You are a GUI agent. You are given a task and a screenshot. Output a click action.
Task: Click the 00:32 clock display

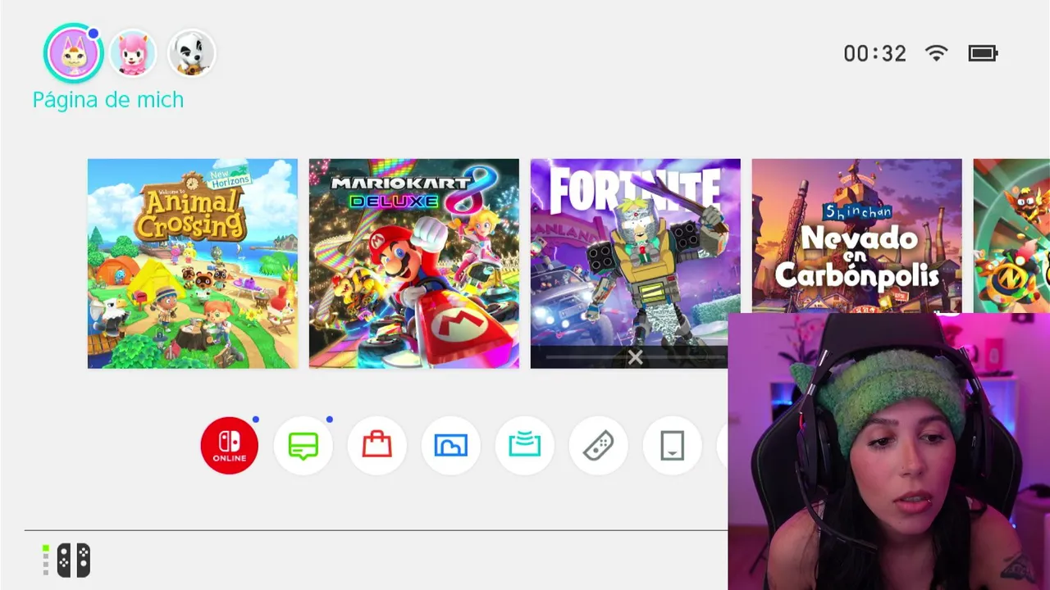tap(875, 53)
